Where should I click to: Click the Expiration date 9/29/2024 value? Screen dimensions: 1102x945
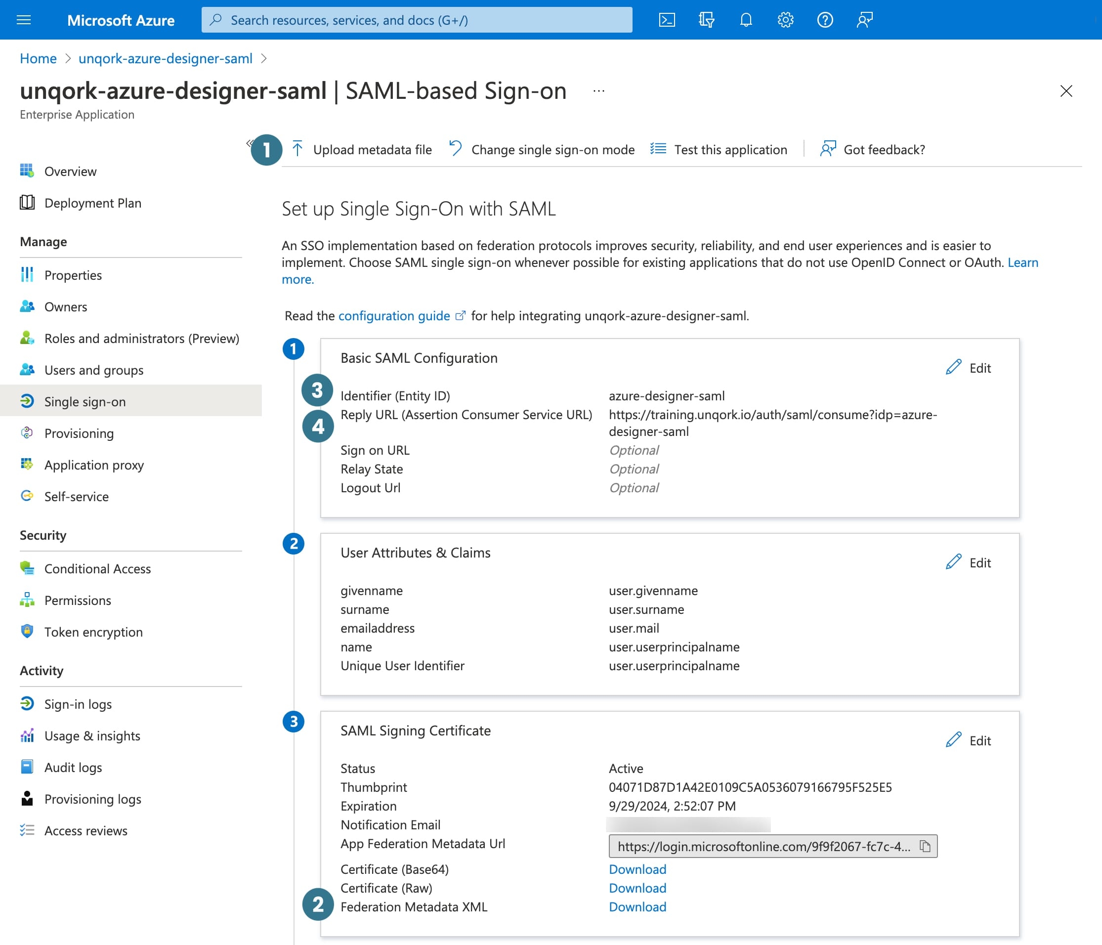click(x=672, y=806)
